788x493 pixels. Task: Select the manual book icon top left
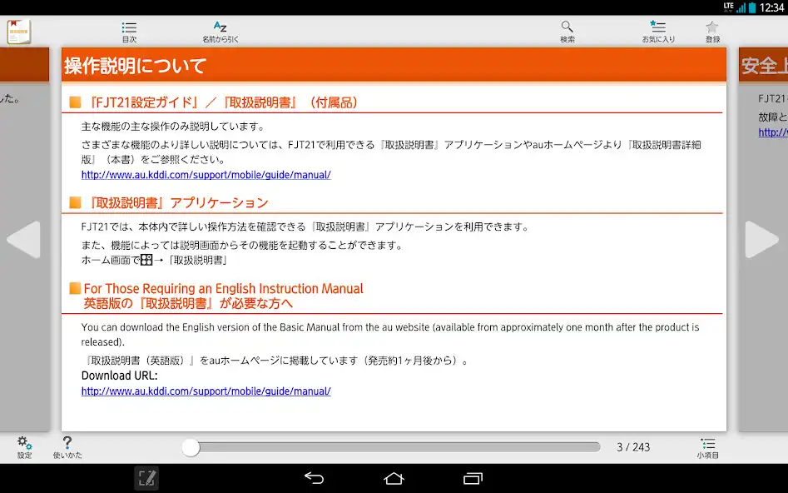(19, 31)
